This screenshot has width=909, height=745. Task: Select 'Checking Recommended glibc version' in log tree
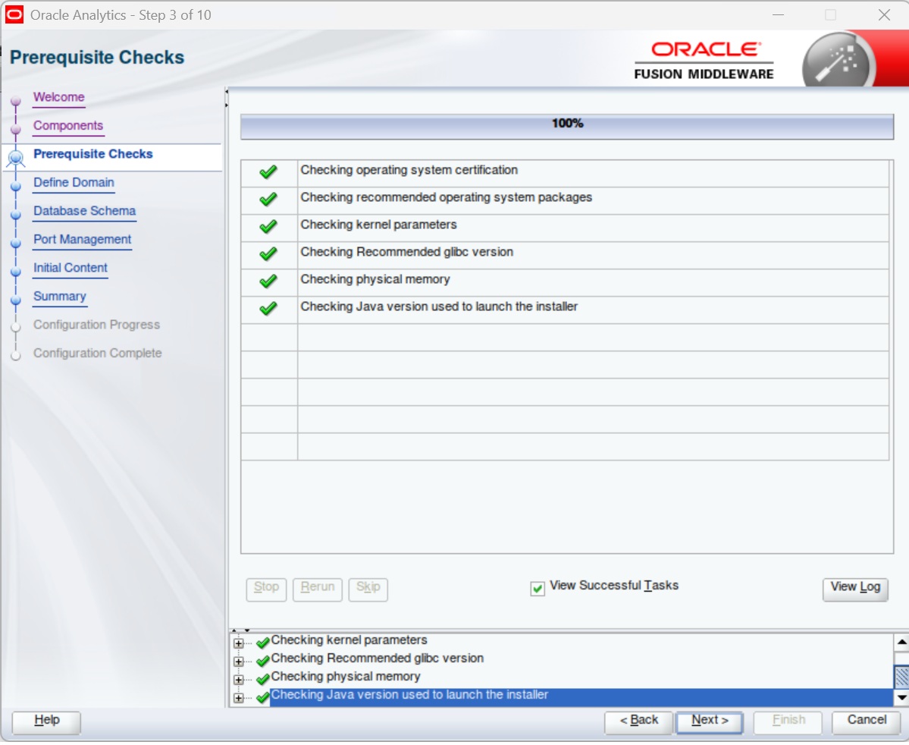point(378,659)
